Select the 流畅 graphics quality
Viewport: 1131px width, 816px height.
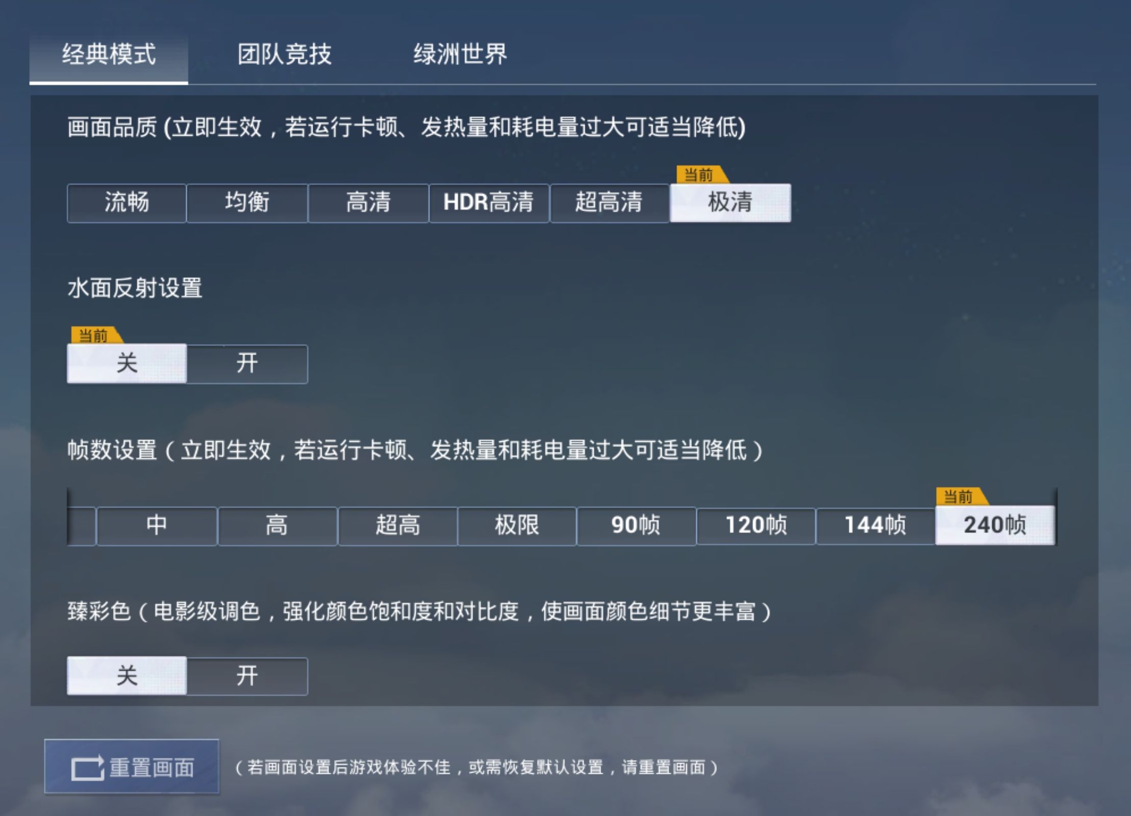pyautogui.click(x=125, y=203)
